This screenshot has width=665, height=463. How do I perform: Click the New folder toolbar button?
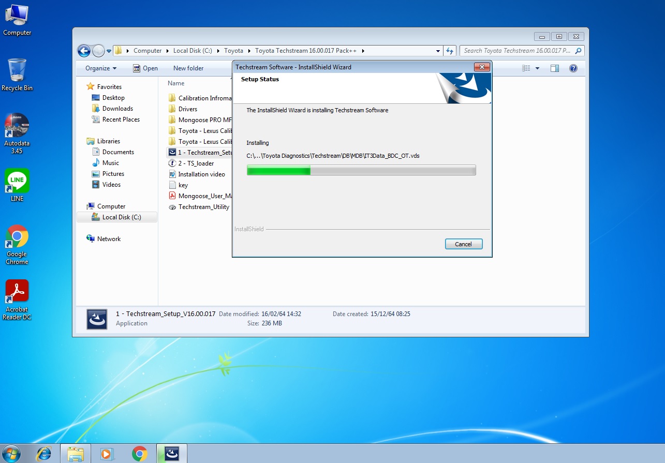(188, 68)
